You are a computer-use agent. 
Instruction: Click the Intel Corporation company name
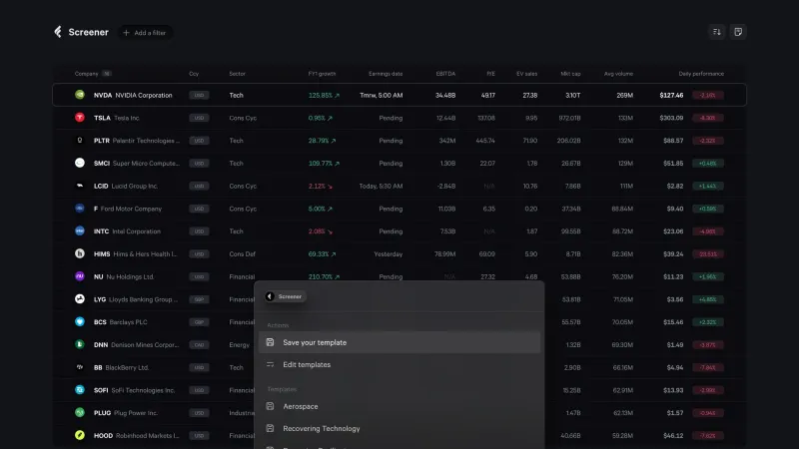pyautogui.click(x=136, y=231)
